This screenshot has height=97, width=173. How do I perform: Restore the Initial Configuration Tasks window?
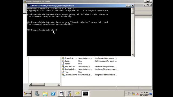[x=148, y=1]
